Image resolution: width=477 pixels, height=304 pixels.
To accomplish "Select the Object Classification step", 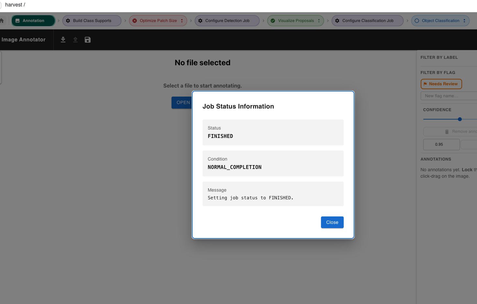I will point(440,21).
